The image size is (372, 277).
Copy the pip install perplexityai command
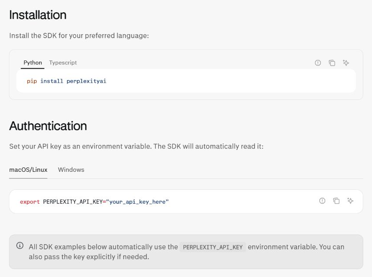(332, 63)
